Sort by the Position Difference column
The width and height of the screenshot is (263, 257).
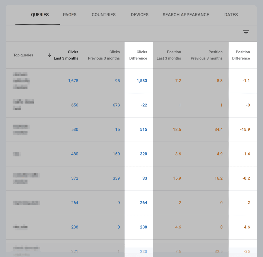click(241, 55)
